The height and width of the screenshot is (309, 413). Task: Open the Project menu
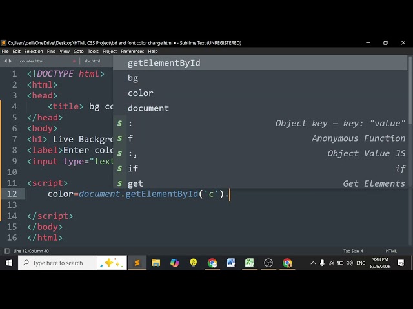(x=110, y=51)
